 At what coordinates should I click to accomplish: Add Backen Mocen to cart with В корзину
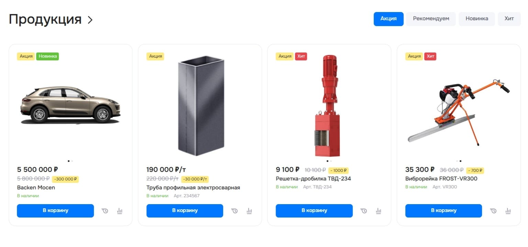click(55, 211)
